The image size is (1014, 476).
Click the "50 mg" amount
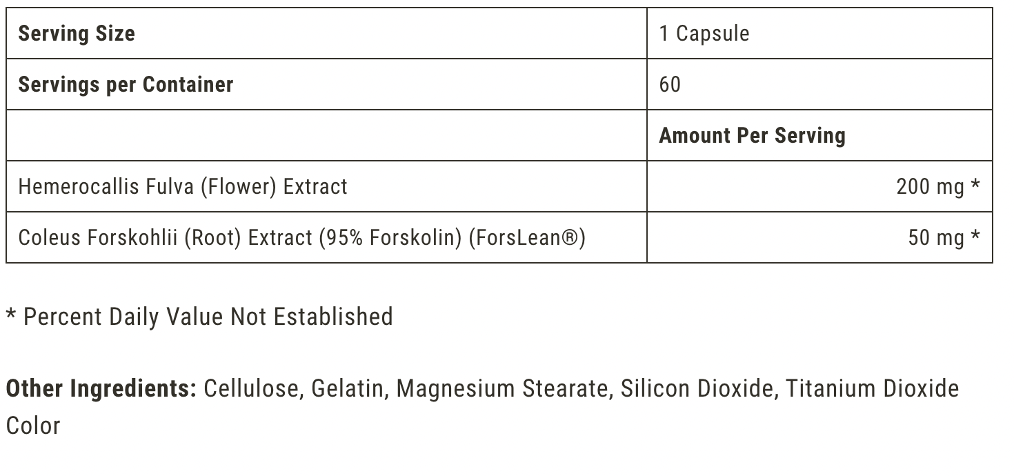point(936,237)
